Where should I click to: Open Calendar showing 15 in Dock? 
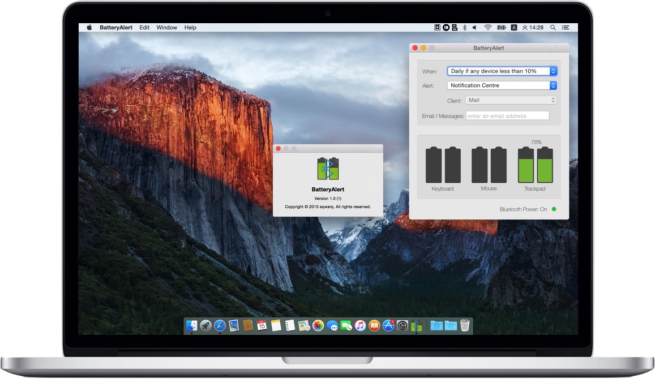coord(262,325)
